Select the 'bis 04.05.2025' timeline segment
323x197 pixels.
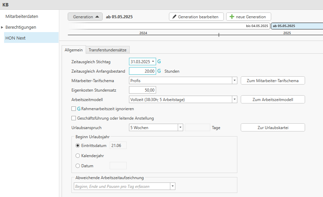coord(169,26)
